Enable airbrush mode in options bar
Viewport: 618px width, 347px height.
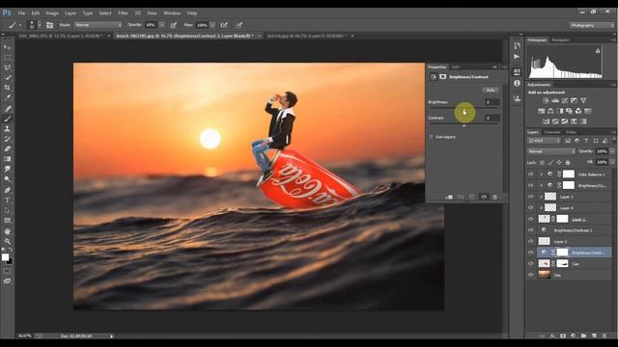tap(224, 25)
